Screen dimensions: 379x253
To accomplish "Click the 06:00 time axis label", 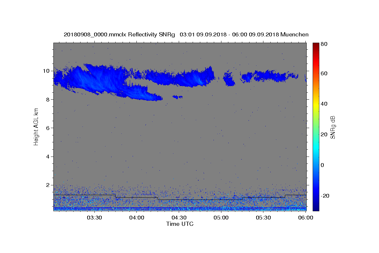I will 306,218.
